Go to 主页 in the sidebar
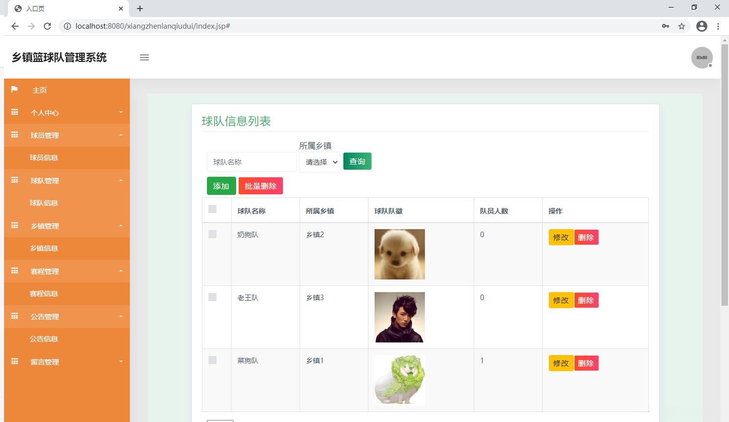Viewport: 729px width, 422px height. coord(40,90)
